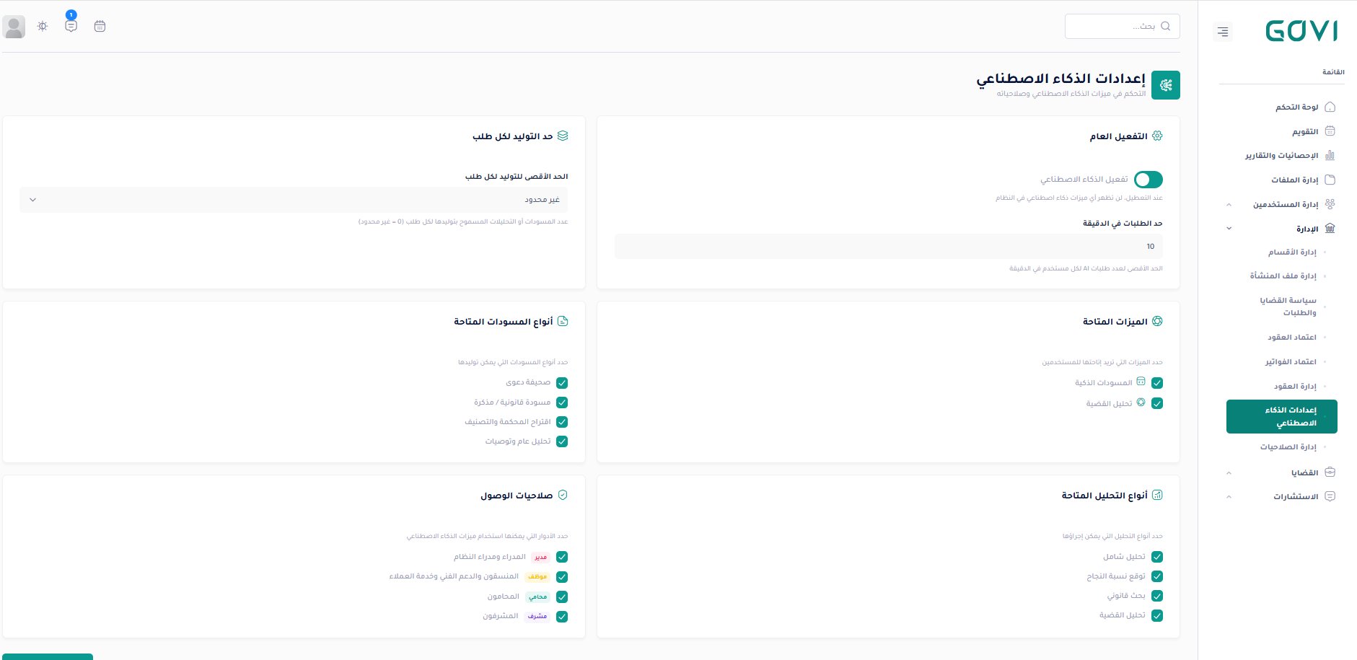
Task: Click the الإحصائيات والتقارير statistics icon
Action: 1330,154
